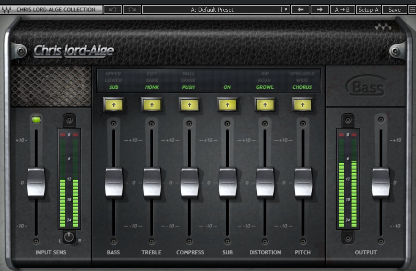Load the next preset with right arrow

[319, 9]
